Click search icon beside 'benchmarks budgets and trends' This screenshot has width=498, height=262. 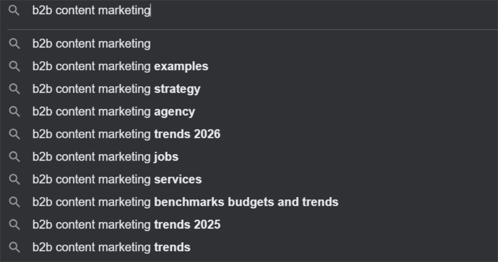[15, 202]
